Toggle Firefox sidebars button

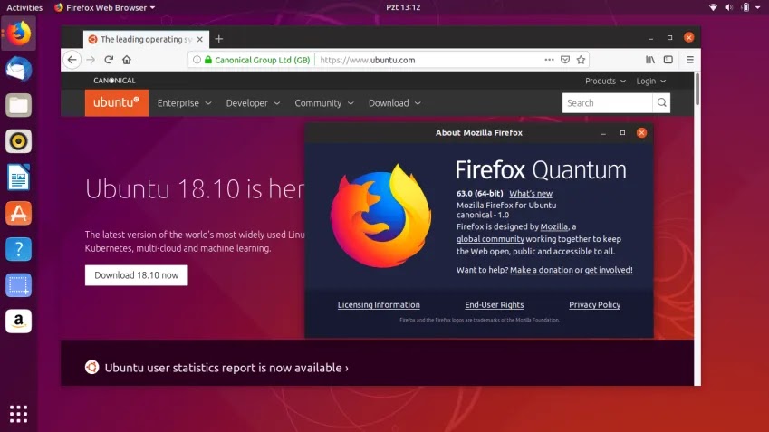click(668, 60)
